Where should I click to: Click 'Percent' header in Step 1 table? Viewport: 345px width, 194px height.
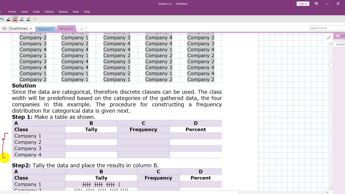(196, 130)
